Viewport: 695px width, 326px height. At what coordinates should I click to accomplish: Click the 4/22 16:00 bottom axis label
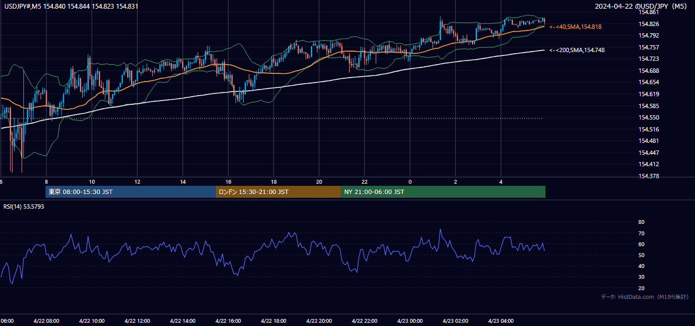pyautogui.click(x=228, y=321)
